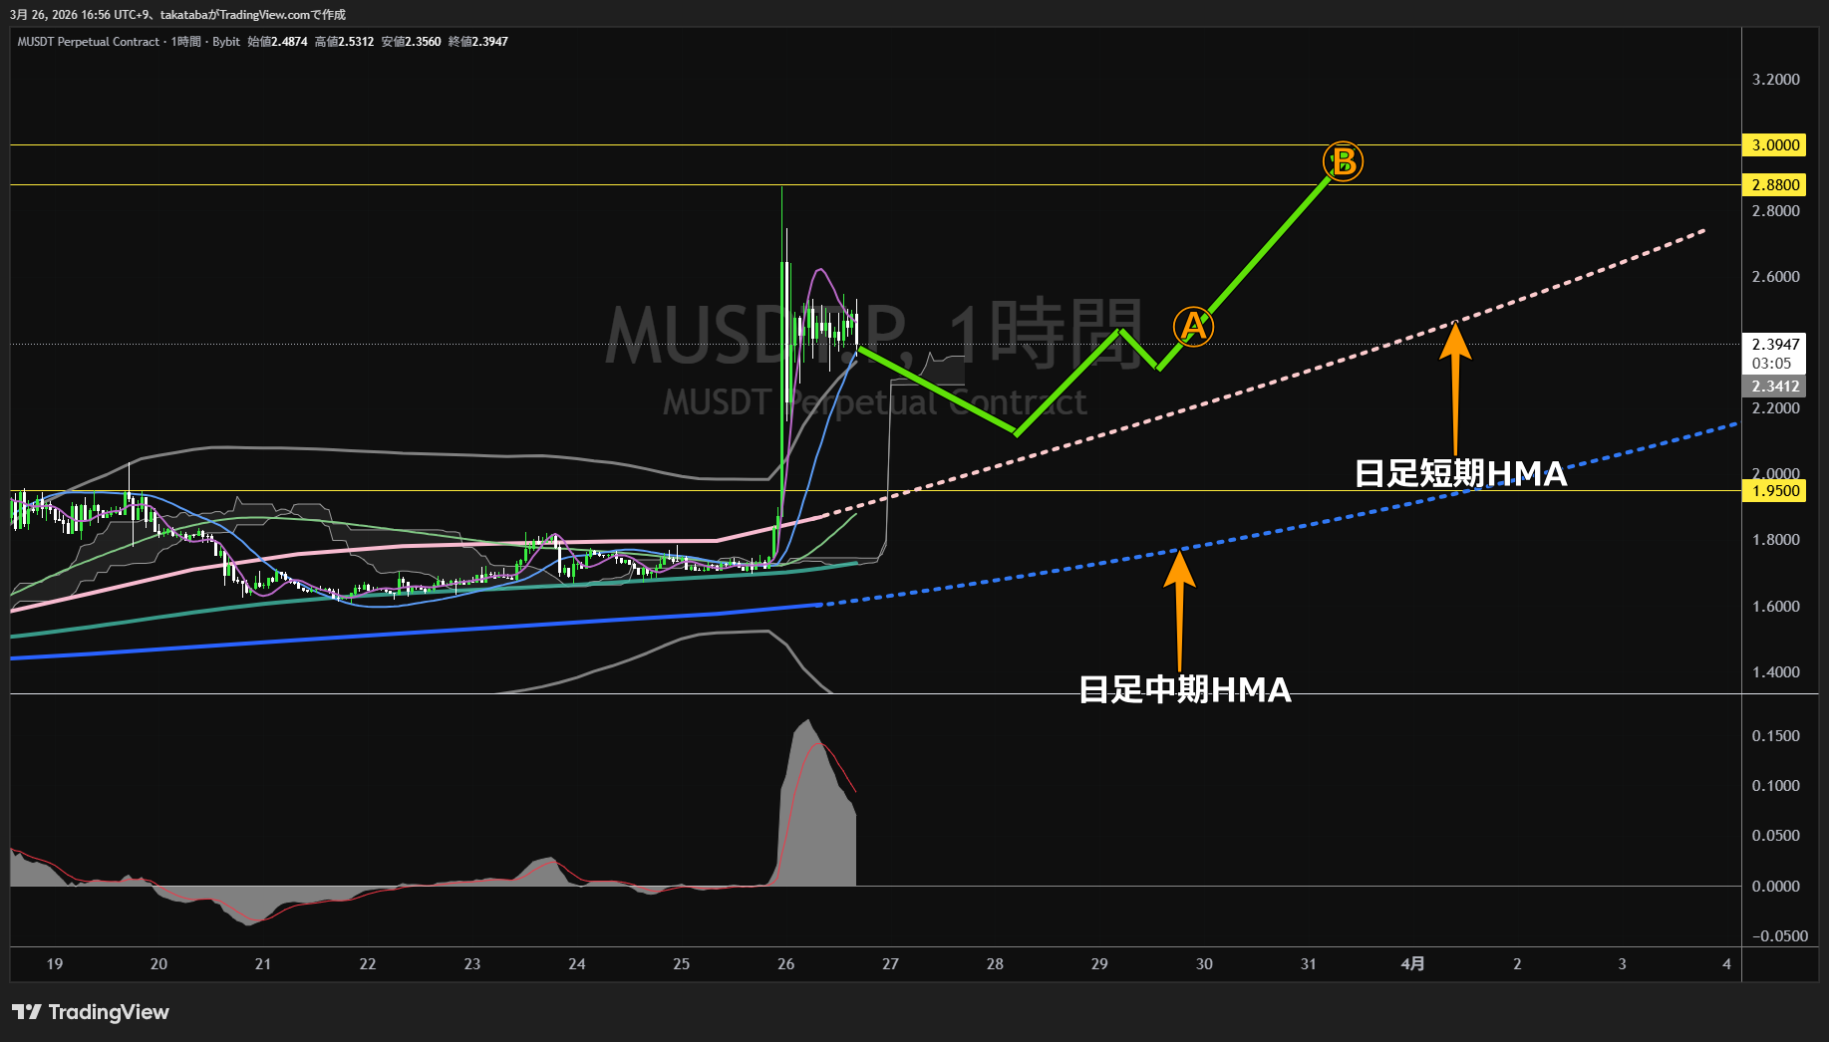1829x1042 pixels.
Task: Click the TradingView logo in the footer
Action: pos(91,1012)
